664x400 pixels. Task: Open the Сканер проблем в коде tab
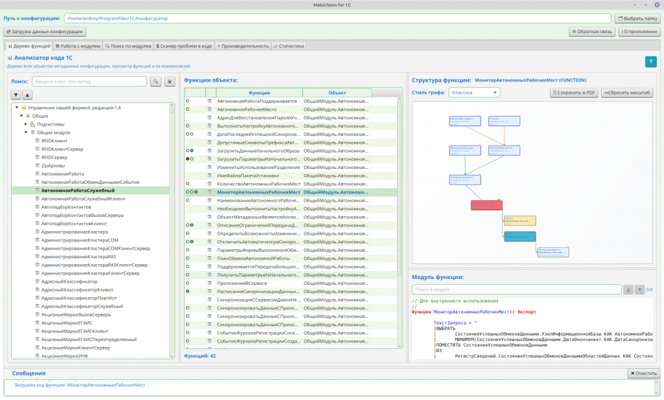pos(185,46)
